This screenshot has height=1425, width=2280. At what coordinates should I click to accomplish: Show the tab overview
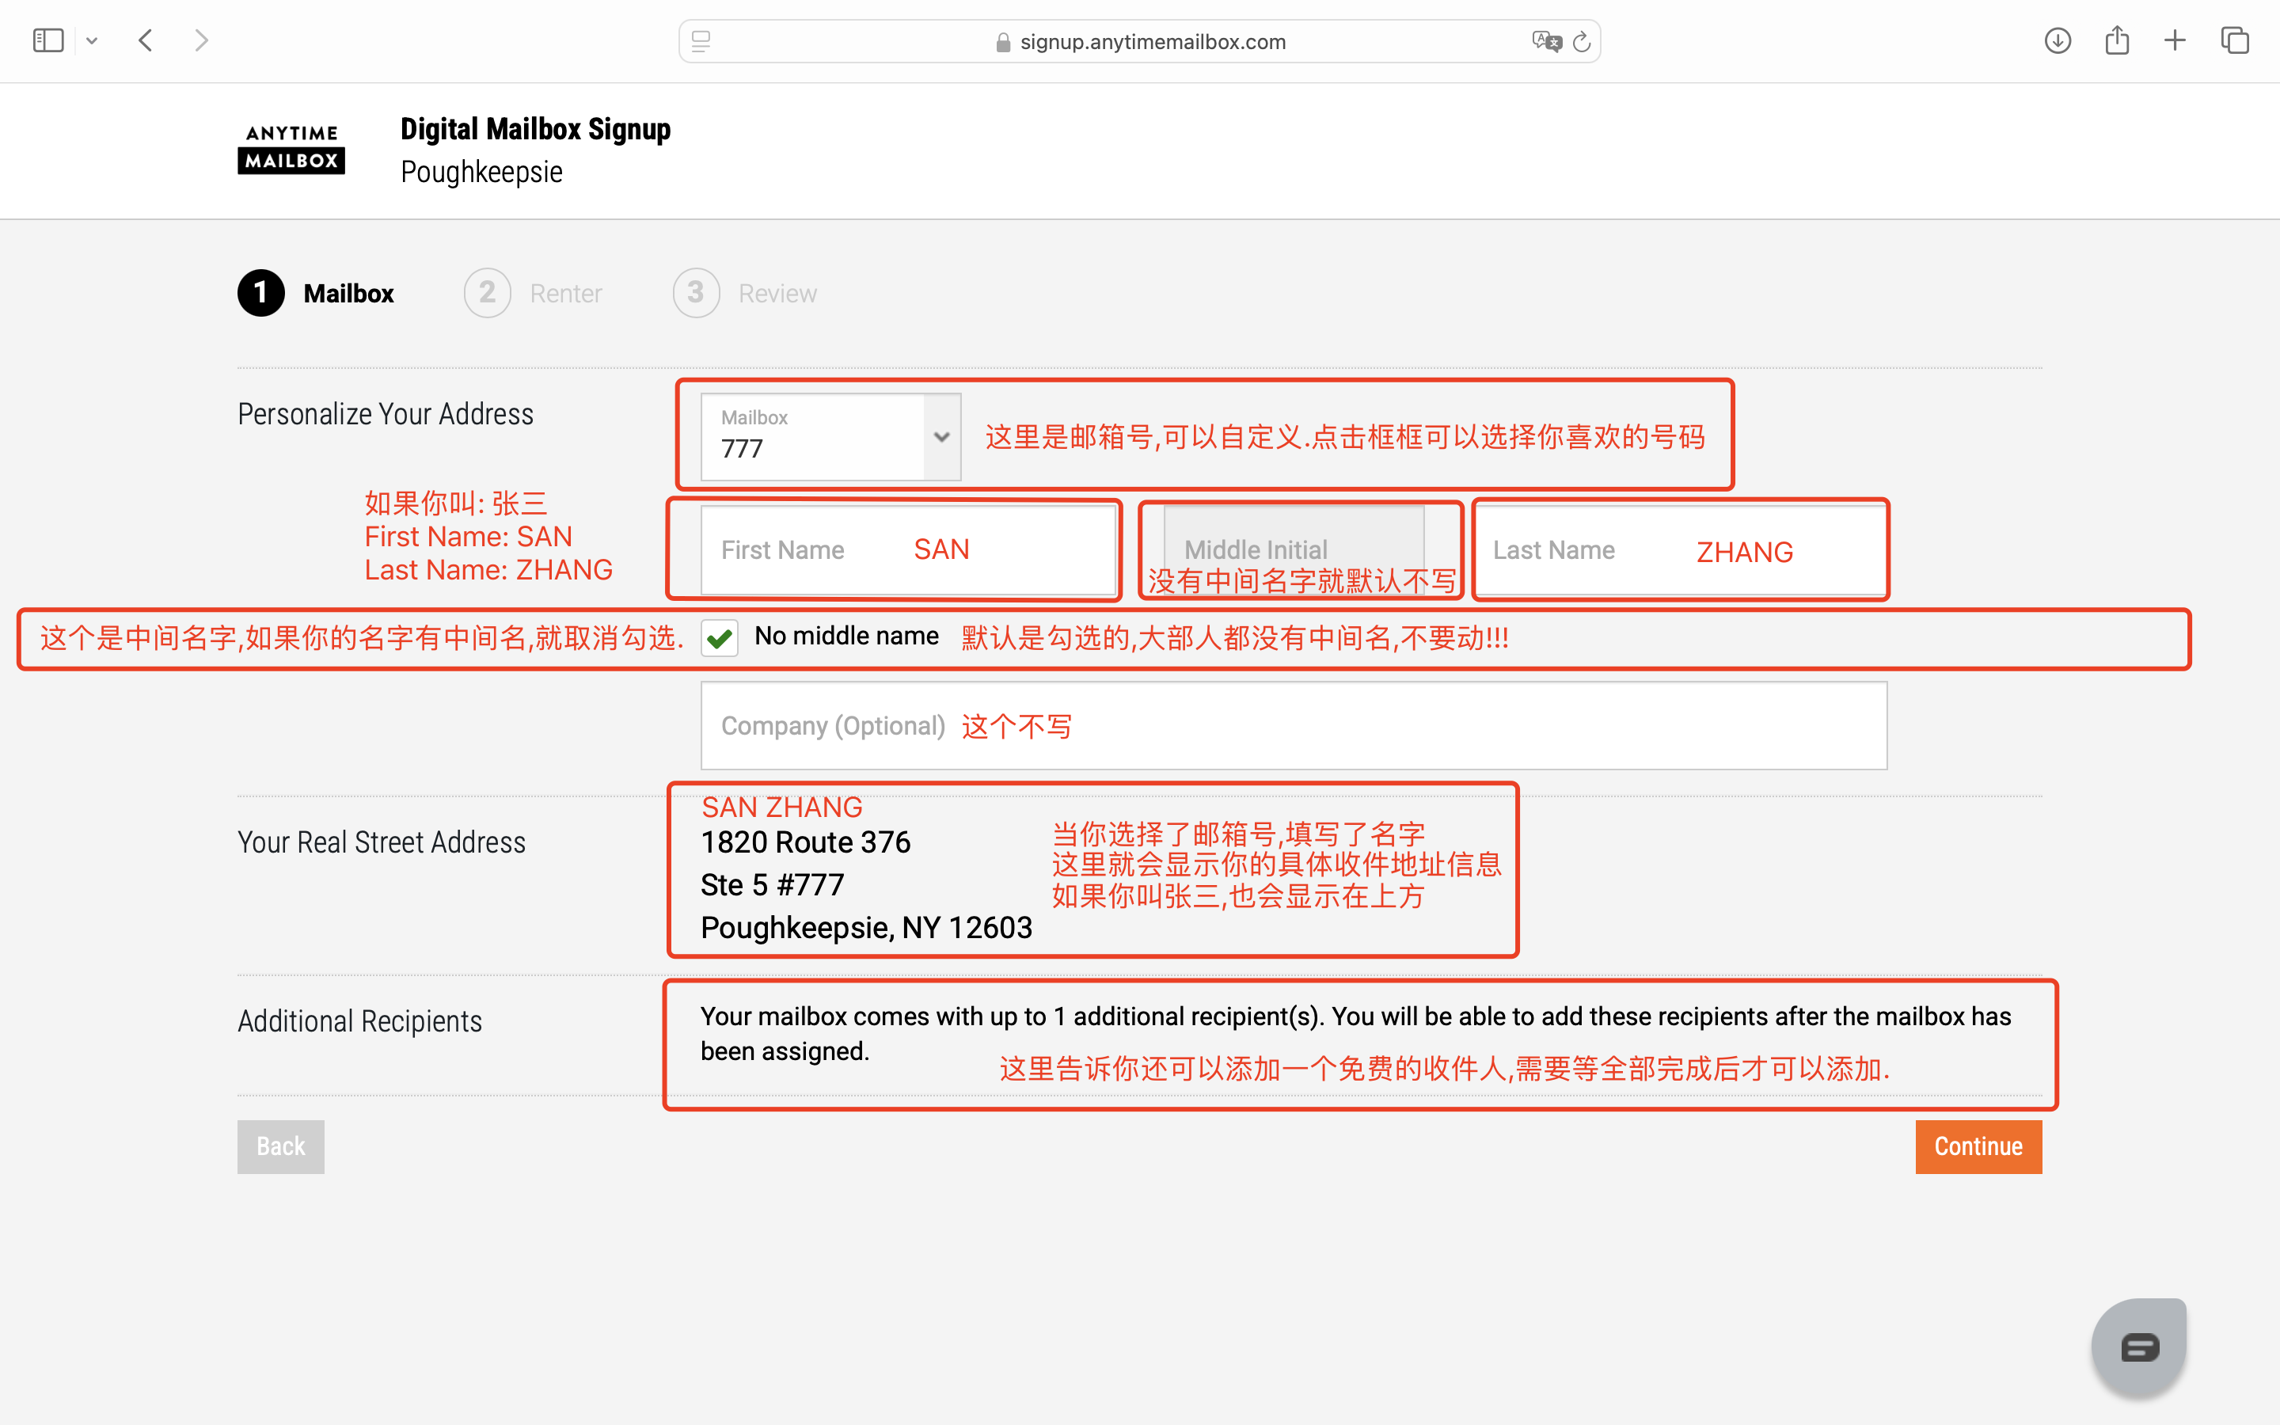tap(2235, 40)
